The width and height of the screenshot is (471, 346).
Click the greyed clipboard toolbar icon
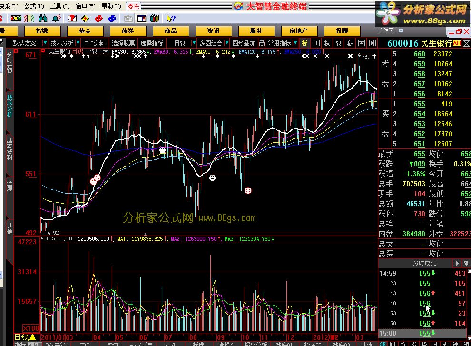pyautogui.click(x=128, y=19)
